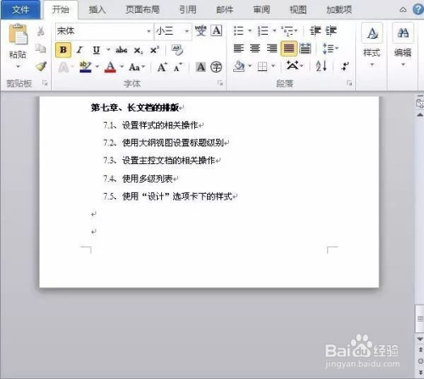Click the vertical scrollbar down arrow
The width and height of the screenshot is (424, 379).
point(421,339)
